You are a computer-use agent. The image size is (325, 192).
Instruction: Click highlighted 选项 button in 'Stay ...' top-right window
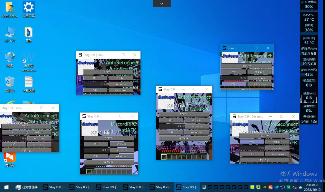(x=234, y=84)
